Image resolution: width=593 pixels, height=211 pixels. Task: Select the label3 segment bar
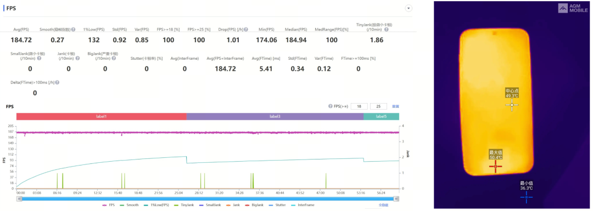click(x=275, y=117)
